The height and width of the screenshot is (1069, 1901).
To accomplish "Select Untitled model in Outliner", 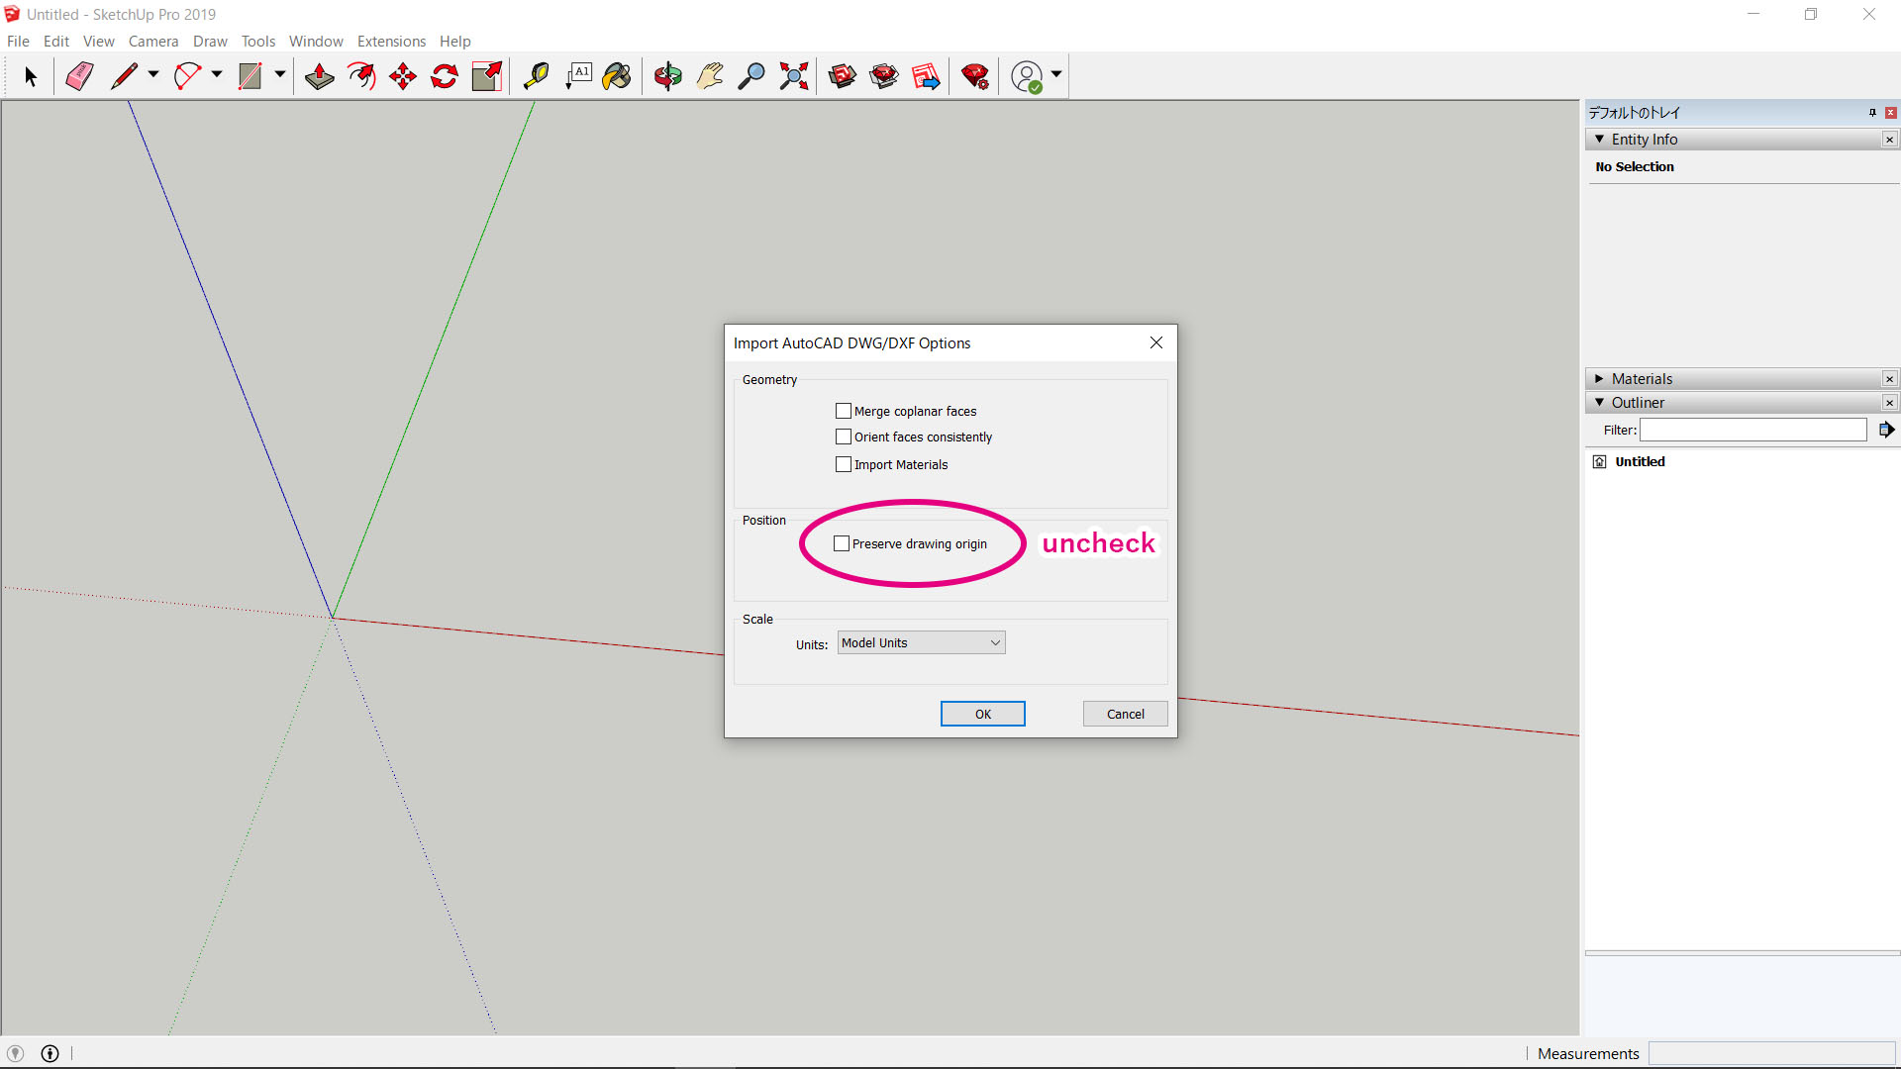I will pos(1640,461).
